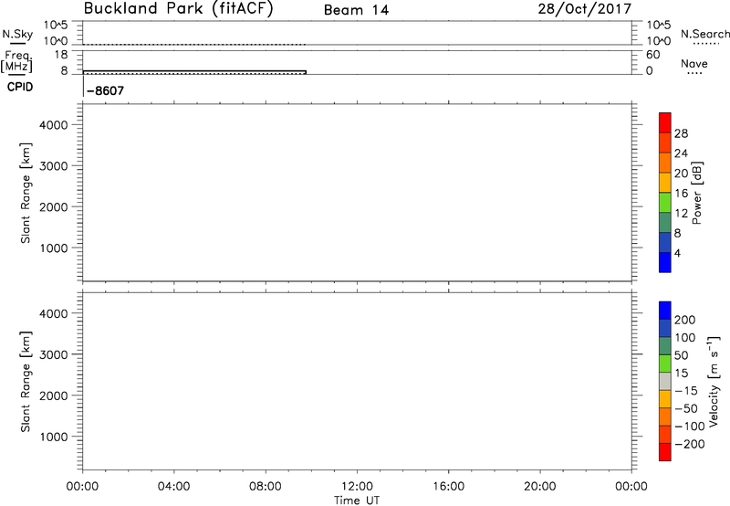Click the Buckland Park (fitACF) title
The height and width of the screenshot is (506, 730).
pyautogui.click(x=178, y=9)
